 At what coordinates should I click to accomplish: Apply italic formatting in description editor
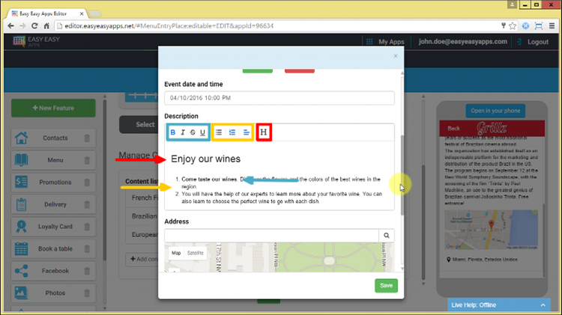[183, 132]
